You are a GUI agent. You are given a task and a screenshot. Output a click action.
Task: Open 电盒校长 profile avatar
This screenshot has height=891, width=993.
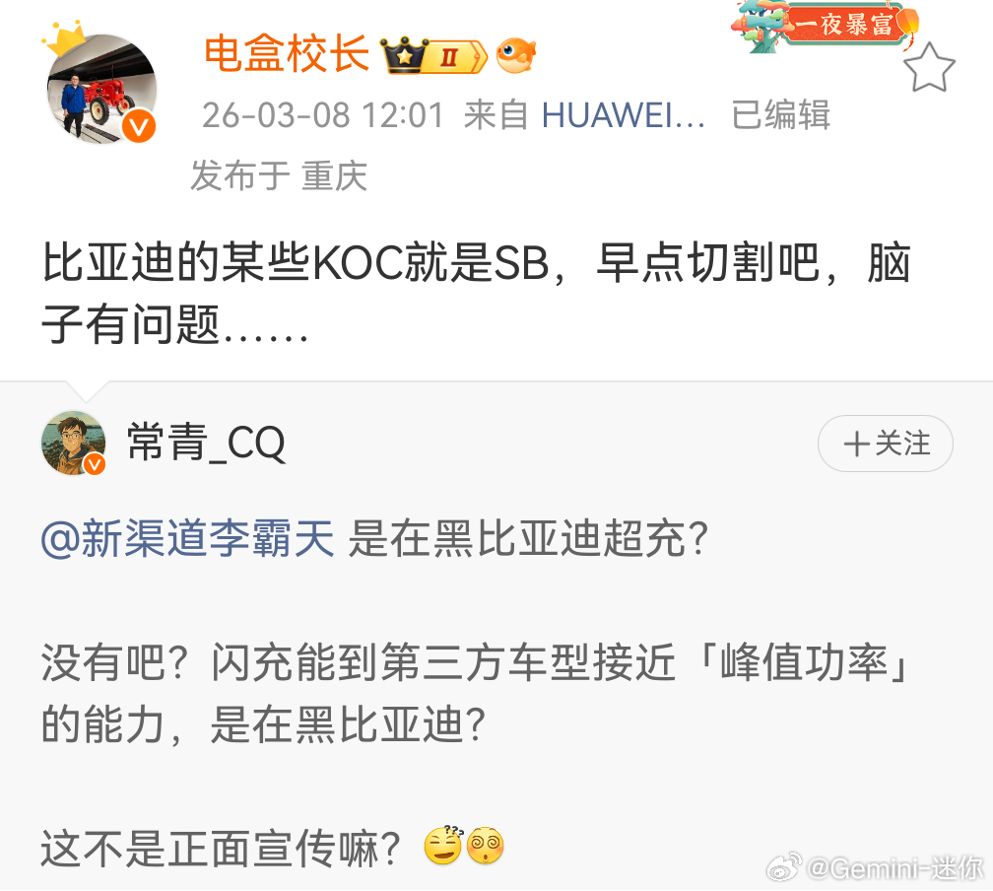tap(101, 89)
